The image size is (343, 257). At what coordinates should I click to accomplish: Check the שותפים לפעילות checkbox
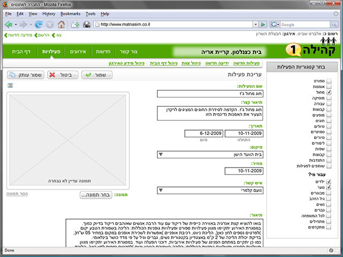[329, 166]
